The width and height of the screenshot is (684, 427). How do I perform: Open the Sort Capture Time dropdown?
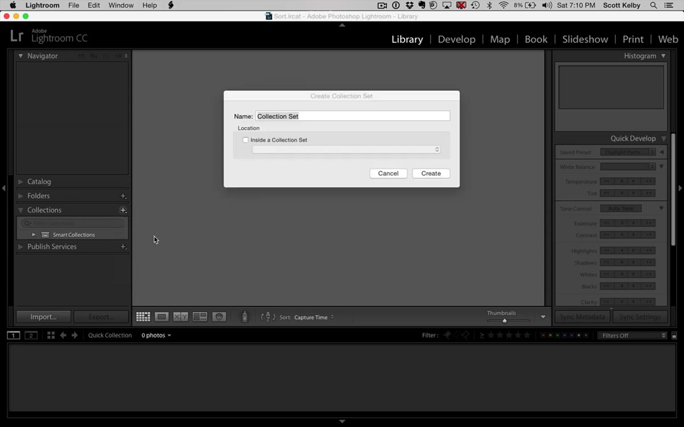[314, 317]
